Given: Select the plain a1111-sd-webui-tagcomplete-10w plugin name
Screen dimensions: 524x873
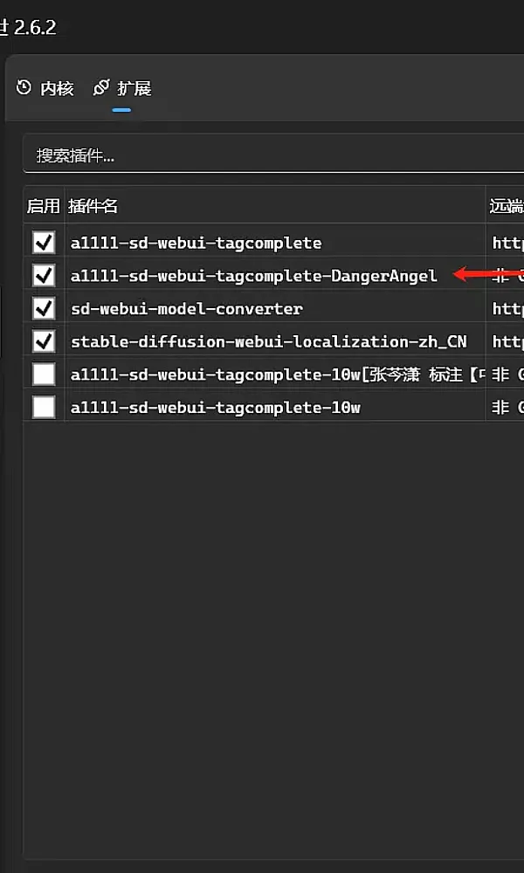Looking at the screenshot, I should click(216, 408).
